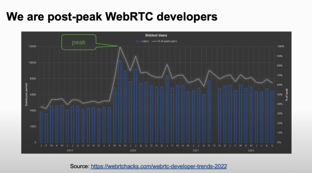Click the 6000 label on the left axis
The width and height of the screenshot is (312, 173).
(x=33, y=95)
